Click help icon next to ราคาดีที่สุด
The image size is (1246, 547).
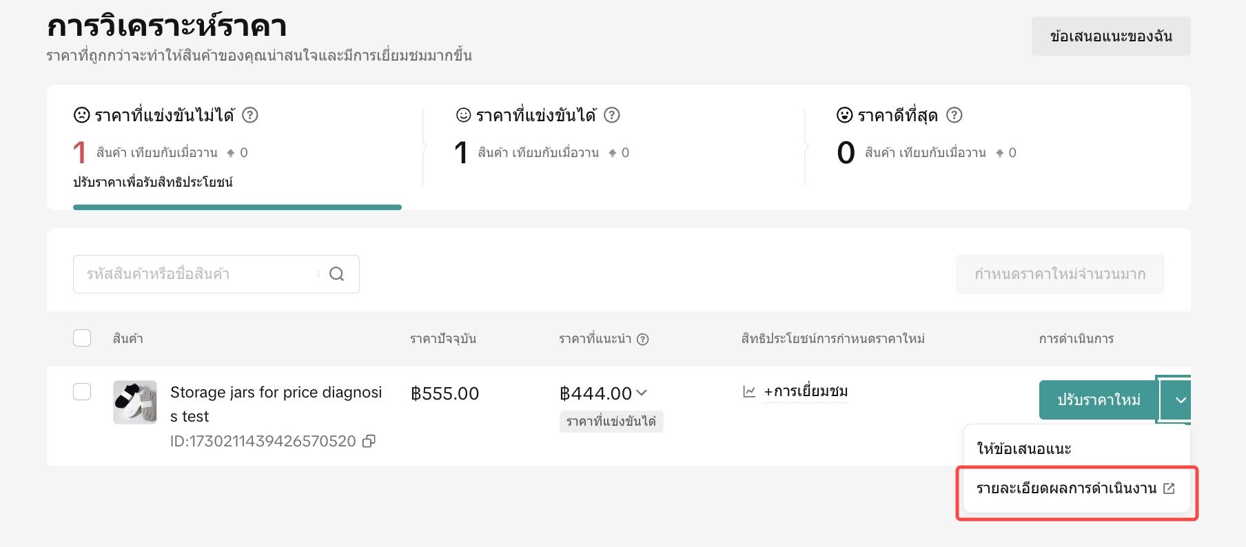coord(954,115)
